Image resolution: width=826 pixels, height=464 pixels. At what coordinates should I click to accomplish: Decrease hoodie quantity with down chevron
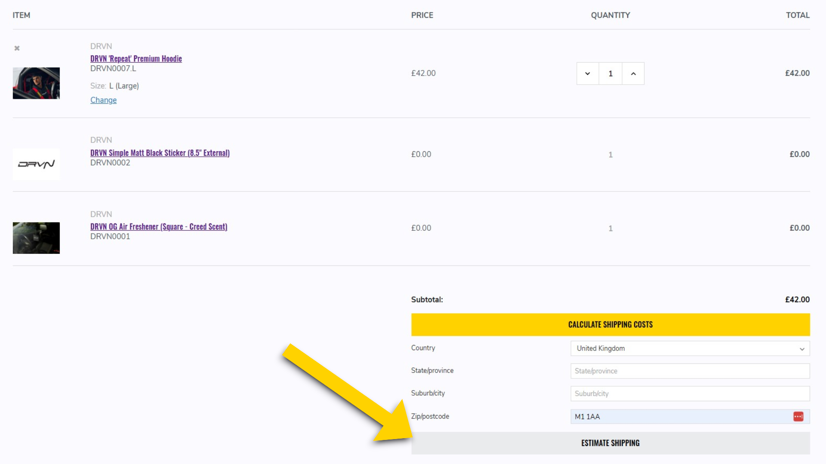(x=588, y=73)
